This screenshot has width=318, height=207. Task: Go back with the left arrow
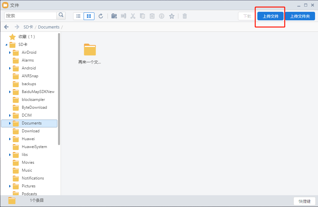tap(6, 27)
